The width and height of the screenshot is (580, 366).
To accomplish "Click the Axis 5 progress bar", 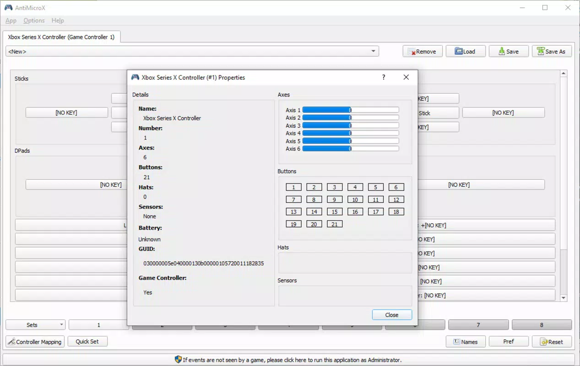I will [351, 141].
